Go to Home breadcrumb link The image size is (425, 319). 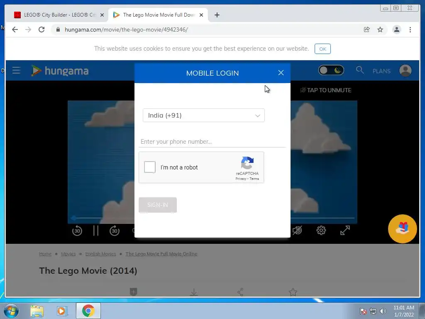click(x=45, y=254)
